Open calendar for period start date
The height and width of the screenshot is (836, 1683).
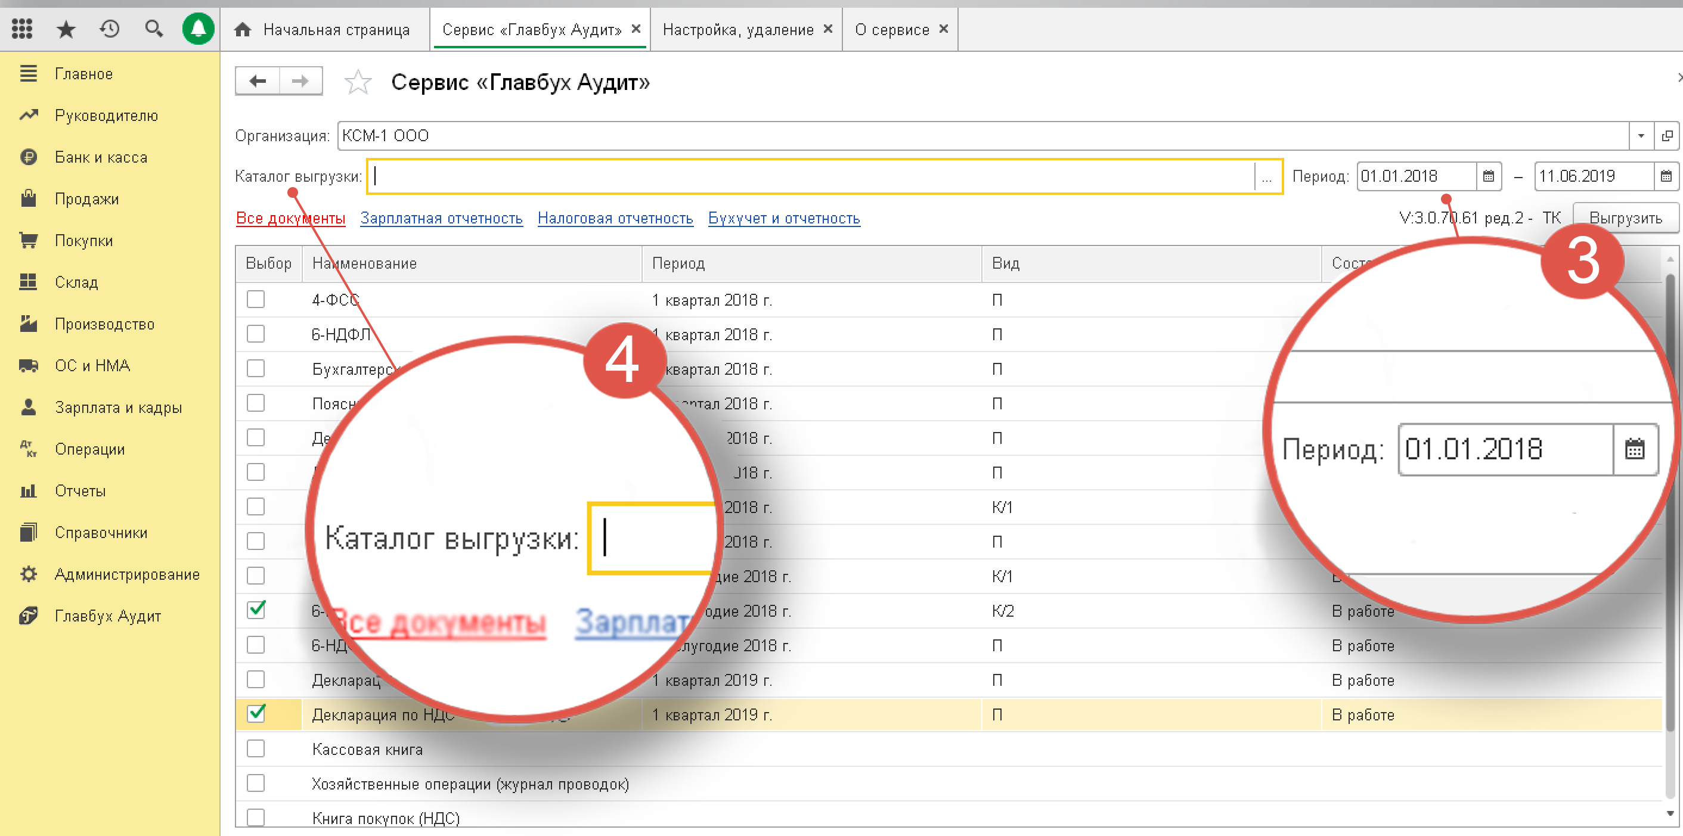coord(1488,176)
